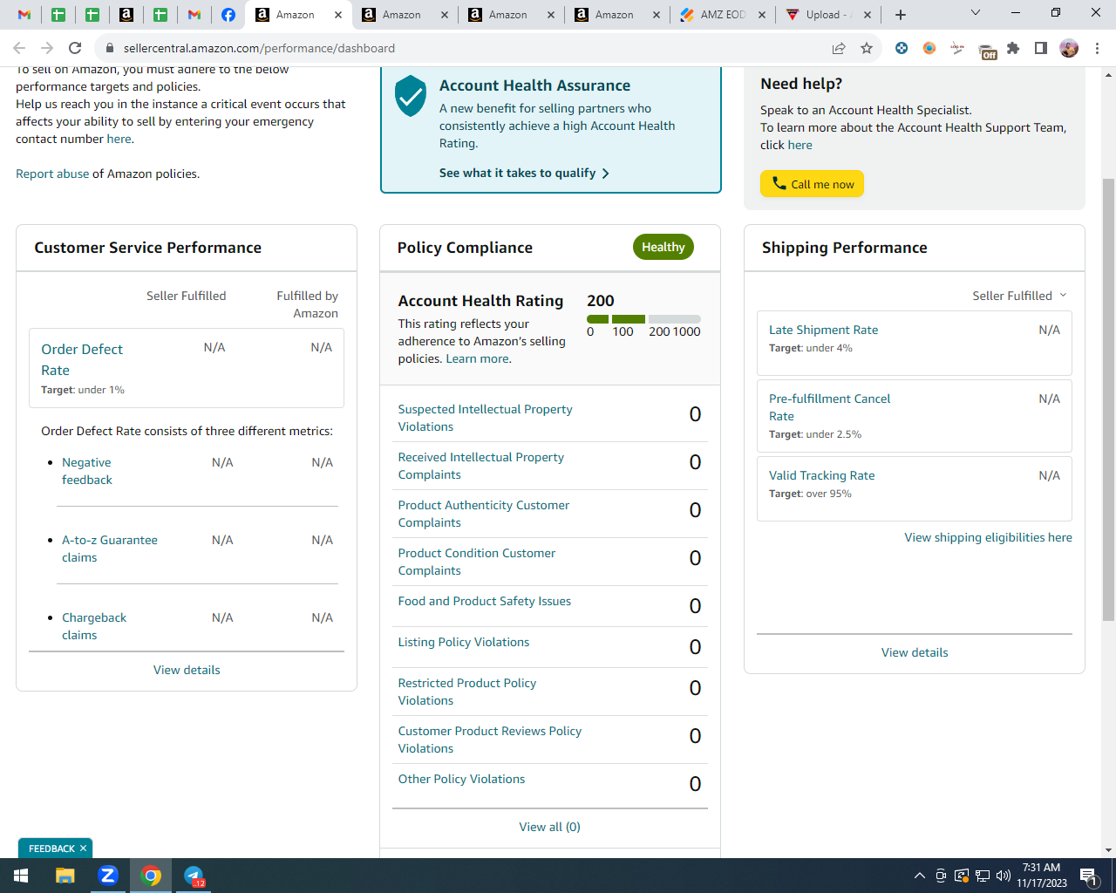The width and height of the screenshot is (1116, 893).
Task: Click the green Healthy status badge
Action: pyautogui.click(x=663, y=247)
